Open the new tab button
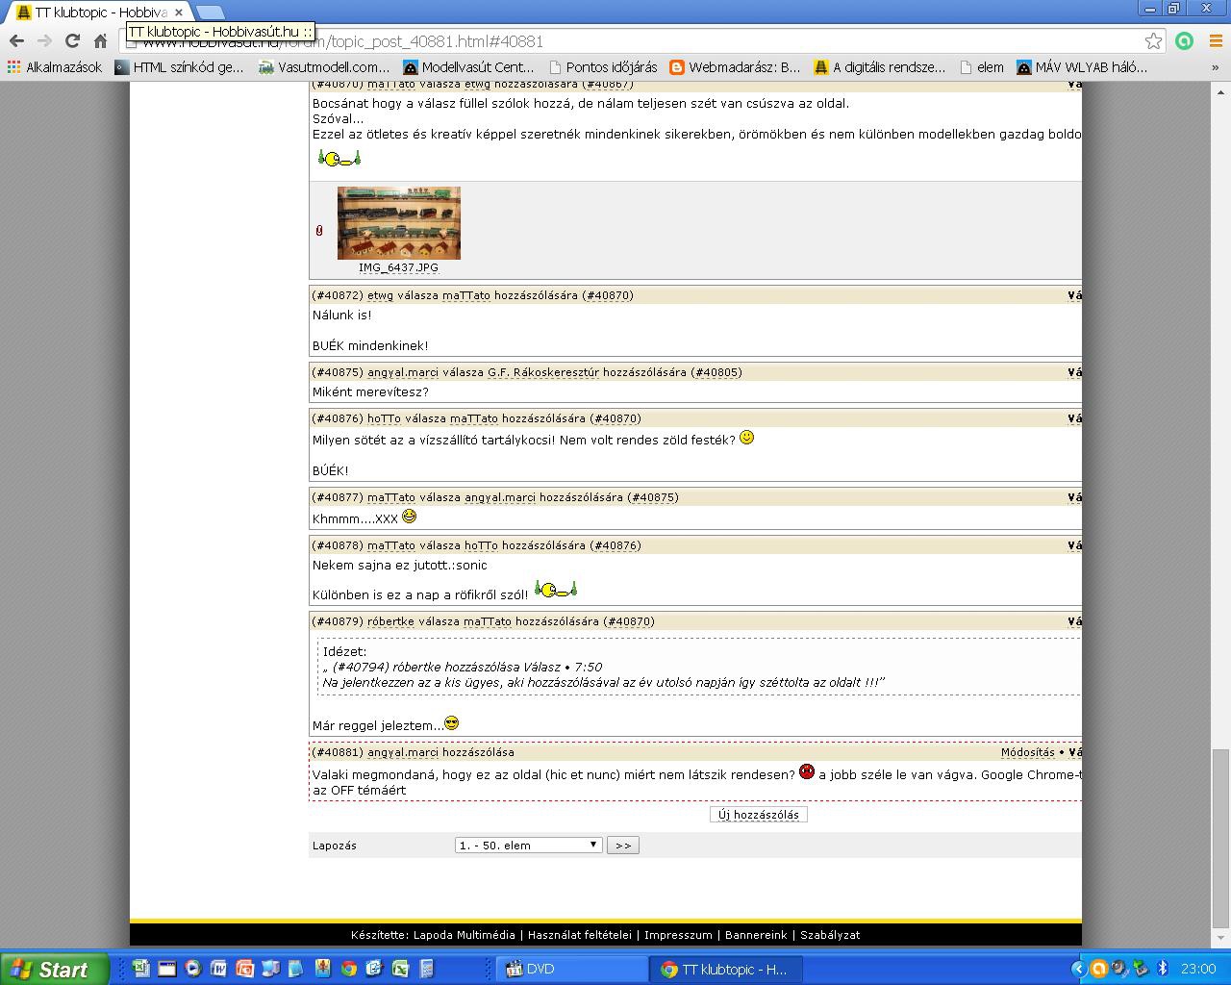Image resolution: width=1231 pixels, height=985 pixels. tap(210, 13)
